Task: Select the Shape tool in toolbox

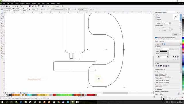Action: pyautogui.click(x=2, y=16)
